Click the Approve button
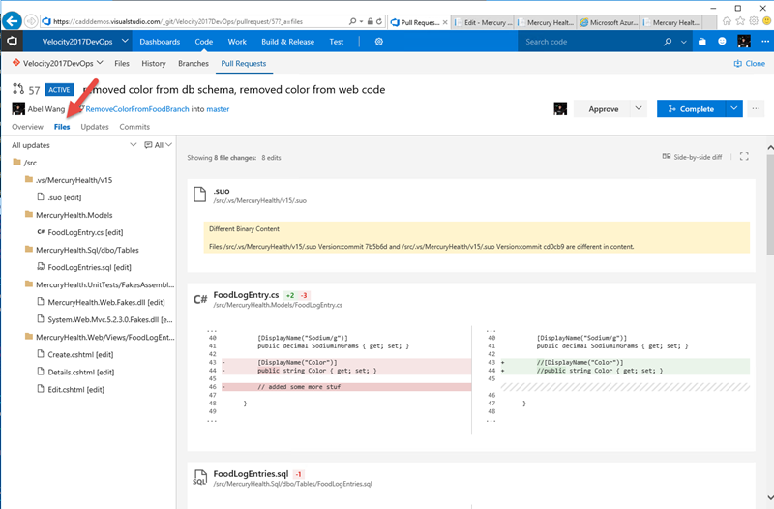 point(603,108)
